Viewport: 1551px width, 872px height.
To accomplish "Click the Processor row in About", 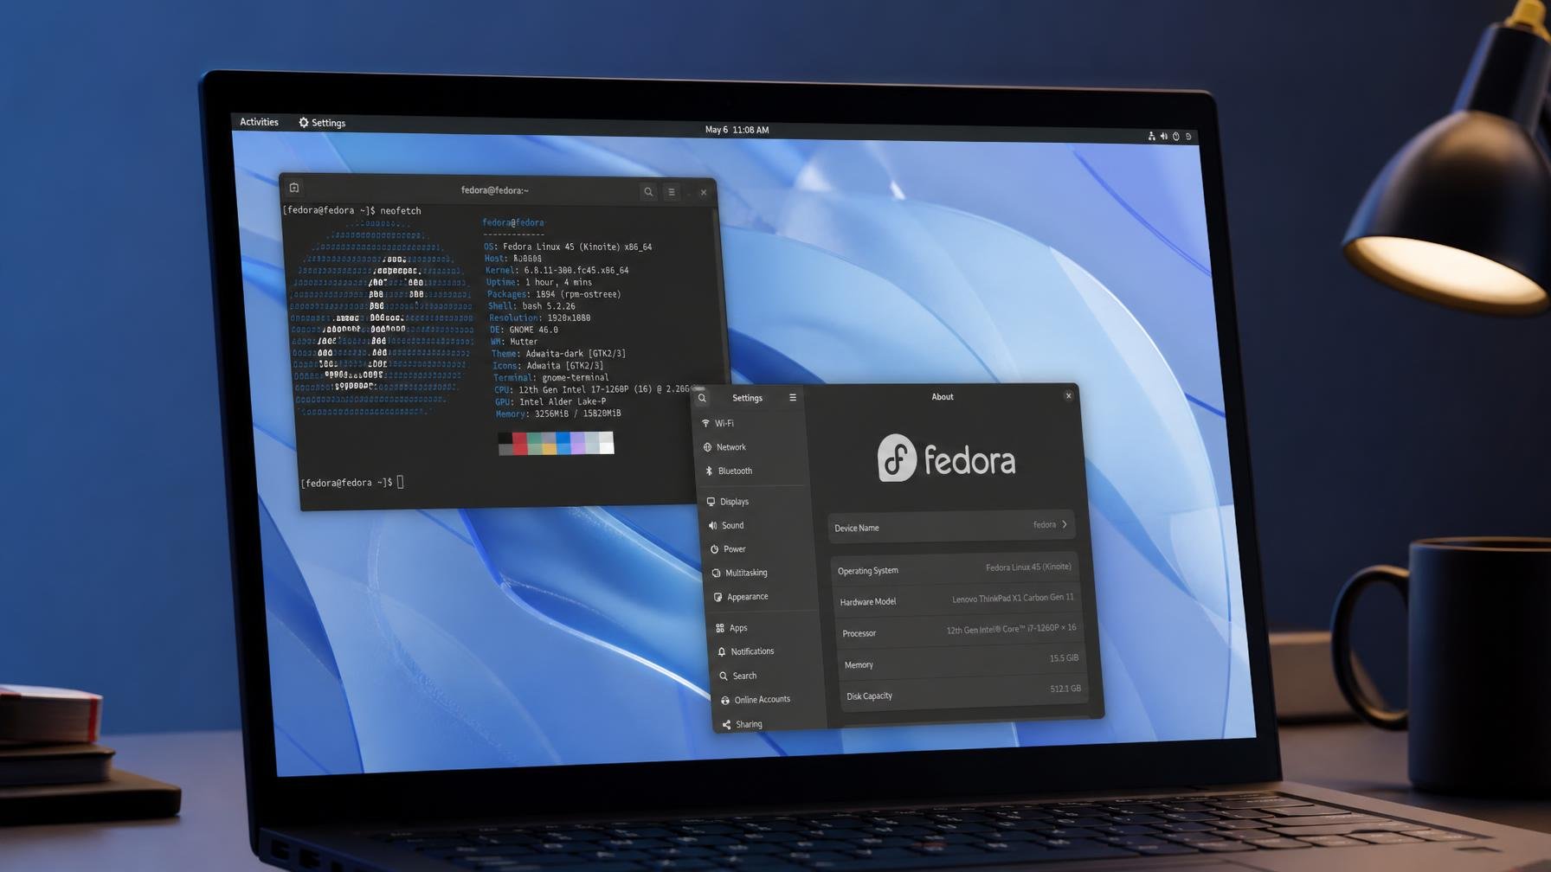I will click(959, 631).
